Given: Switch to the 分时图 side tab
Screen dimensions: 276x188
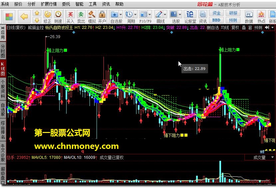Looking at the screenshot, I should (3, 51).
